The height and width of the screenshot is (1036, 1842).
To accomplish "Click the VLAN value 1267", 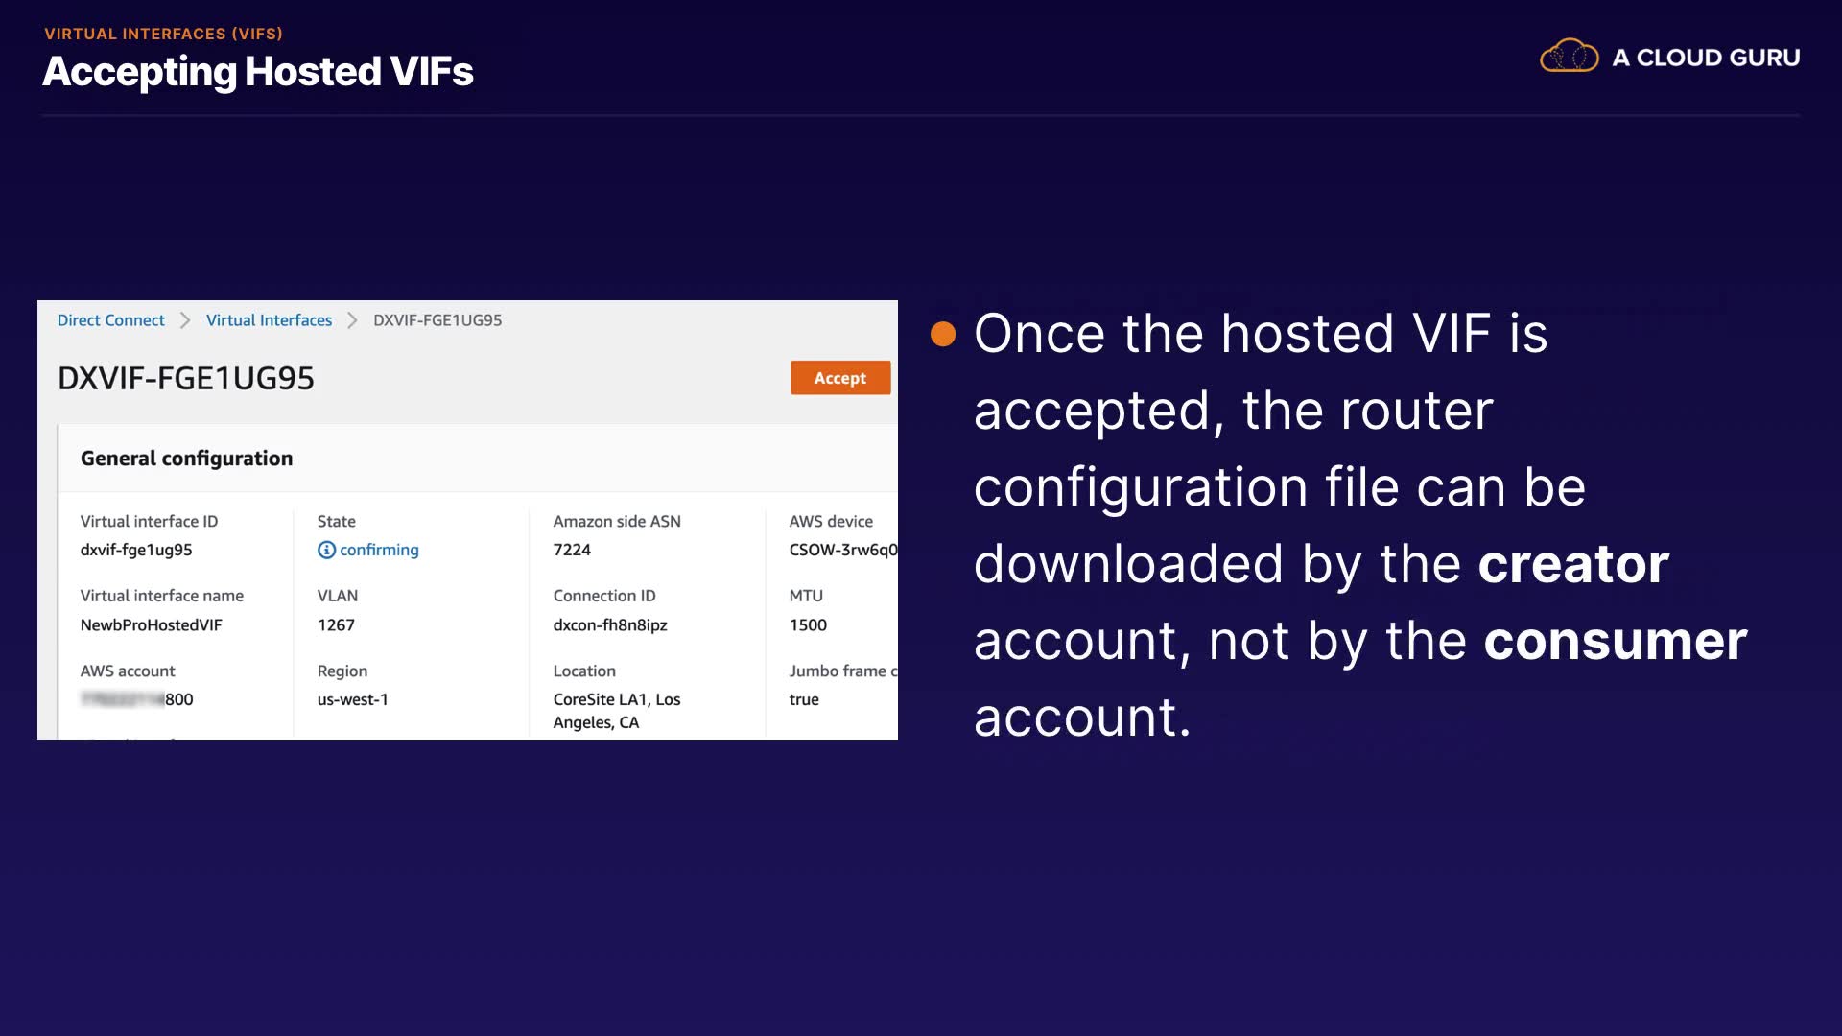I will [x=336, y=624].
